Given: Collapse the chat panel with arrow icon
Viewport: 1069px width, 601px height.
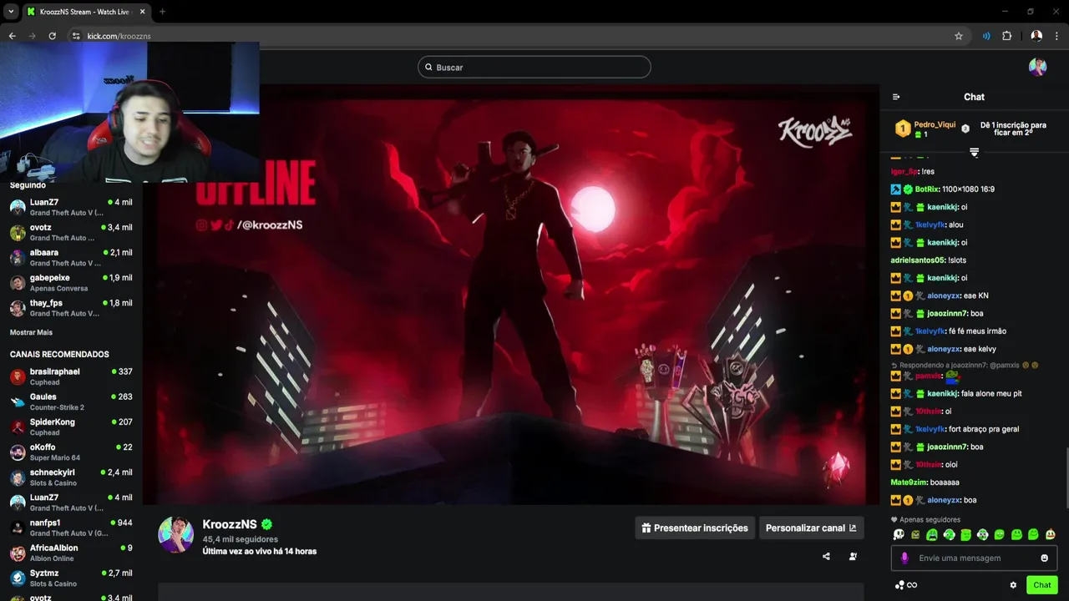Looking at the screenshot, I should click(x=896, y=97).
